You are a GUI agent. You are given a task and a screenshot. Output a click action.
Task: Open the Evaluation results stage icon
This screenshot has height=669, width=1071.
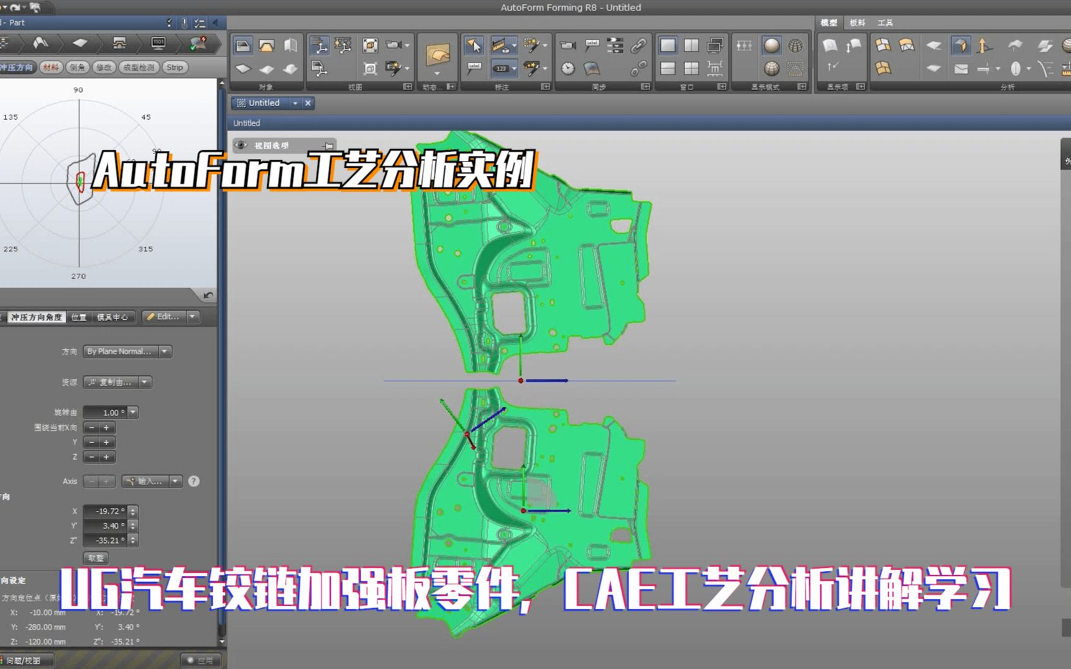(198, 43)
